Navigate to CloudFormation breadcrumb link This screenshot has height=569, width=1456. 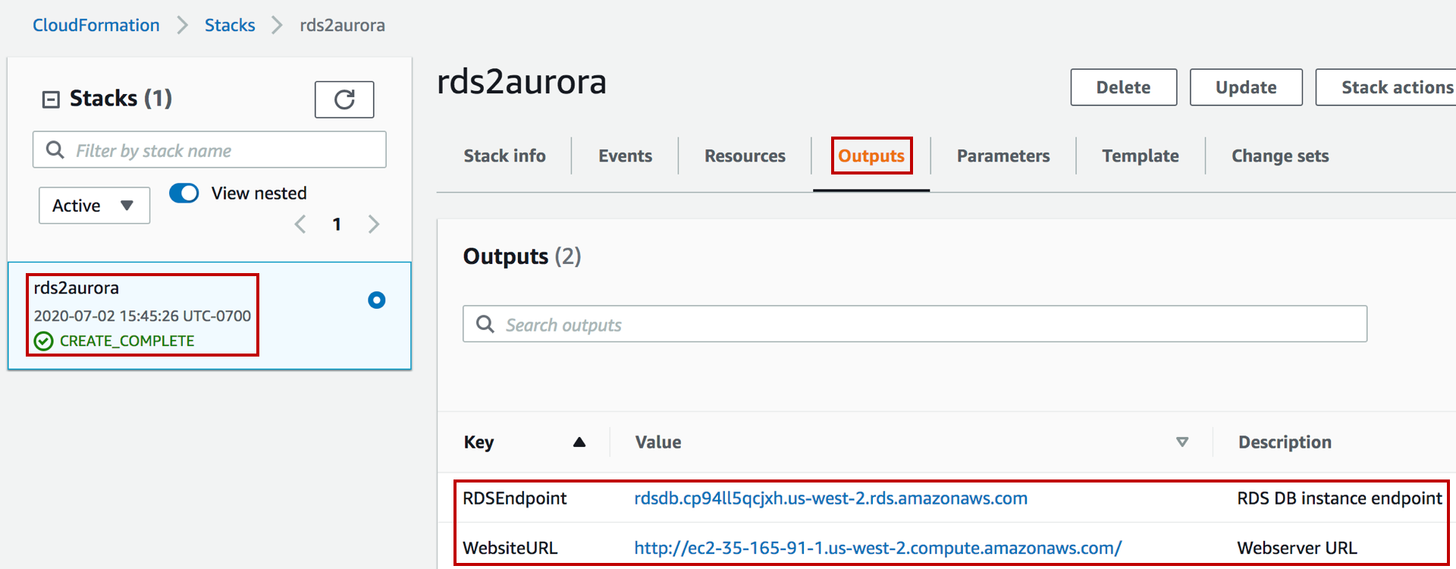pyautogui.click(x=96, y=25)
